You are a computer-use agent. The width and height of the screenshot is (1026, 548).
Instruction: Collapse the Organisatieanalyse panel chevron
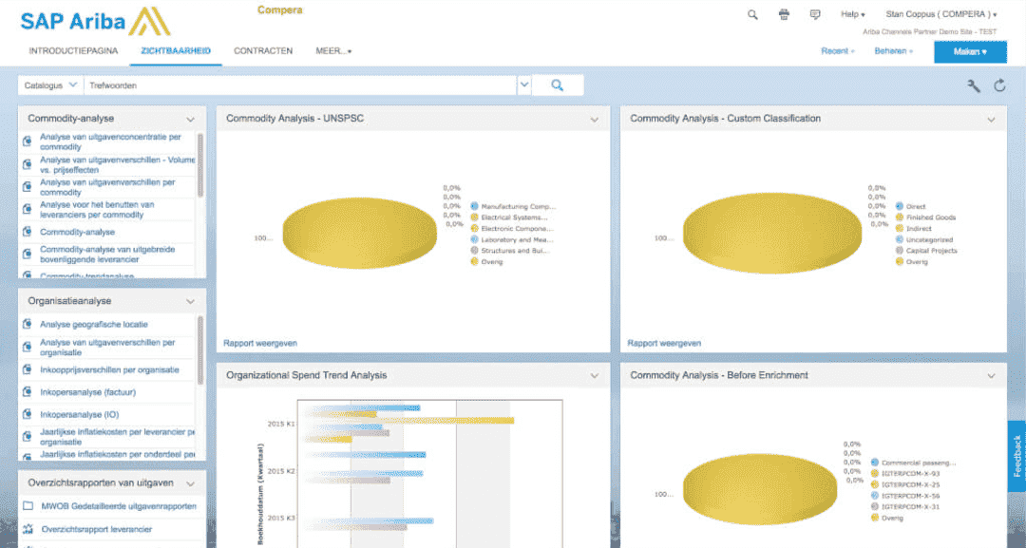(x=190, y=301)
